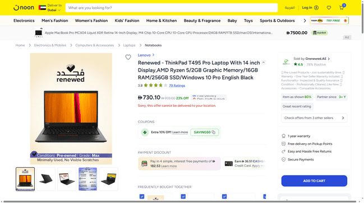Open the noon home logo
Screen dimensions: 364x203
pyautogui.click(x=24, y=8)
